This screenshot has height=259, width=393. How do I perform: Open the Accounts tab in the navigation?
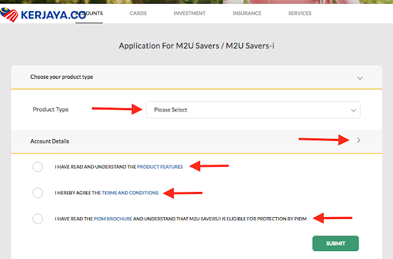(89, 14)
